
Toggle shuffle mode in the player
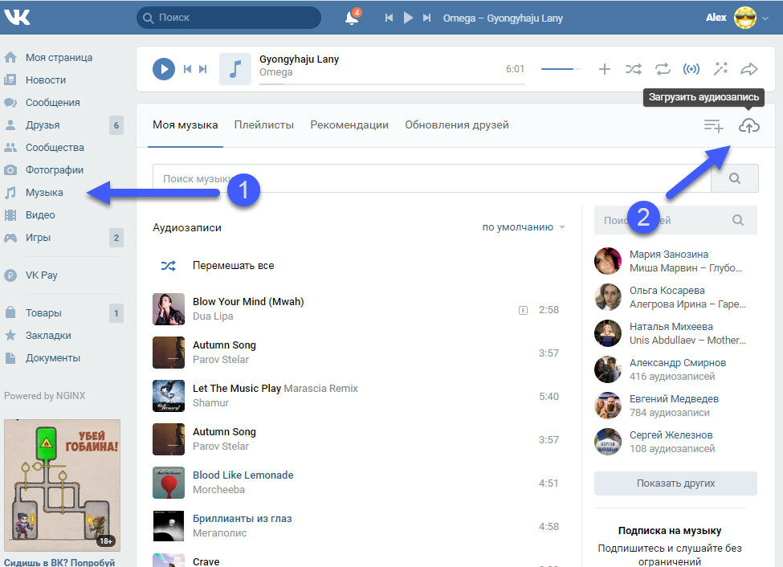(633, 69)
